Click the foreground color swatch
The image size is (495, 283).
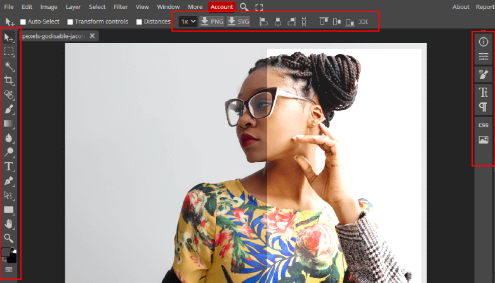tap(6, 252)
